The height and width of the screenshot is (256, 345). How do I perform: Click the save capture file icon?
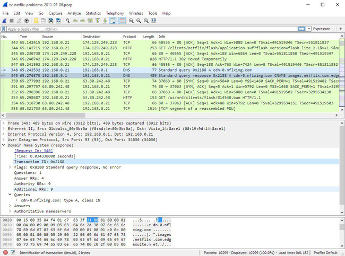coord(44,21)
